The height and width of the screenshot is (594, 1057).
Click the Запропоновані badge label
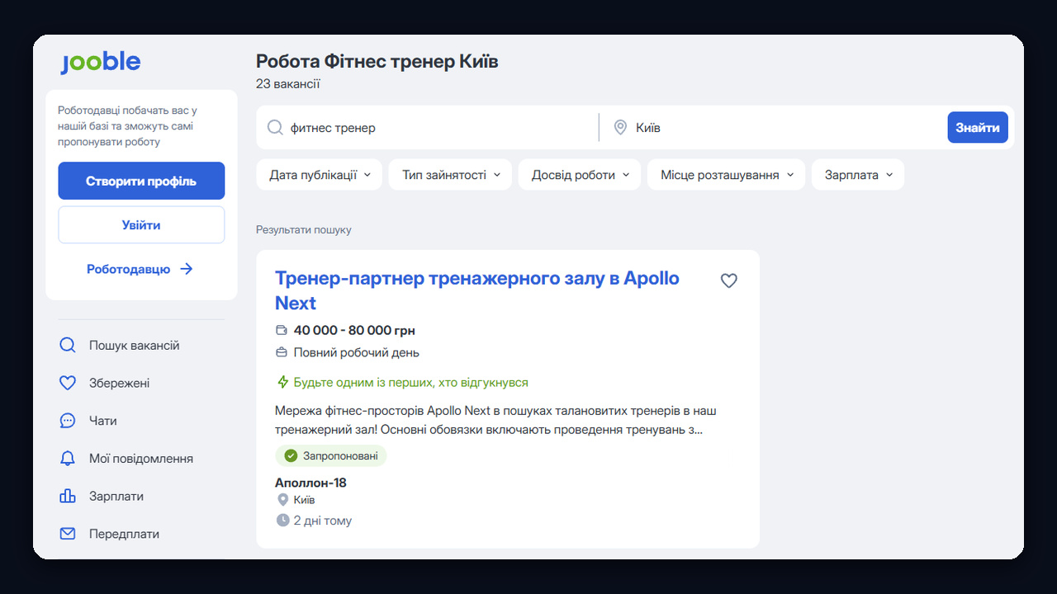(x=340, y=455)
